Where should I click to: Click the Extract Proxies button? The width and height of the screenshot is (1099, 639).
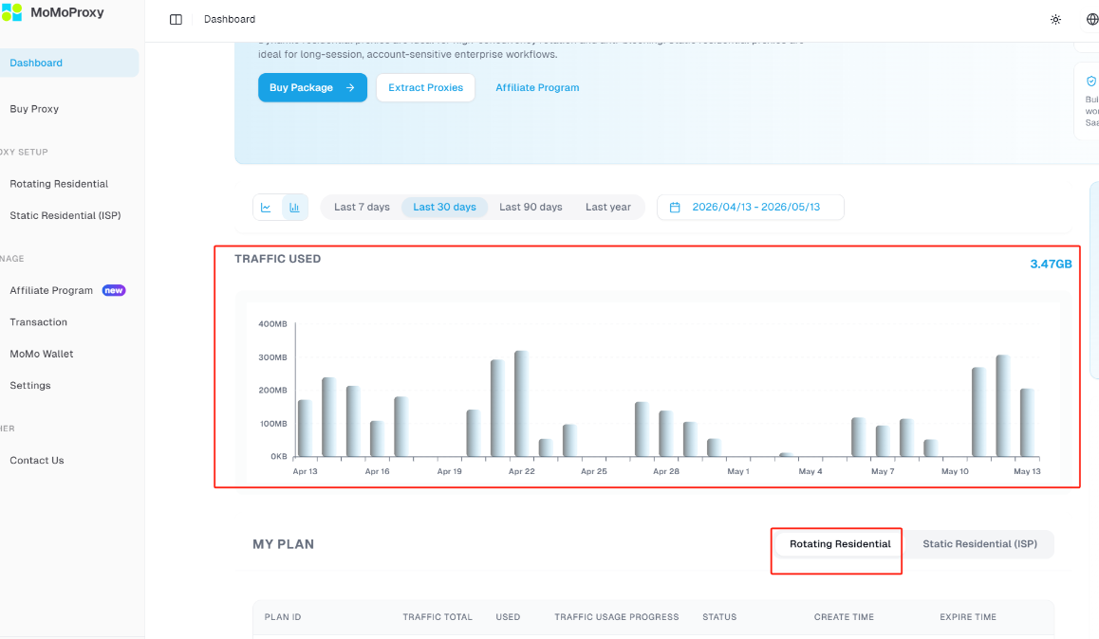click(x=425, y=87)
